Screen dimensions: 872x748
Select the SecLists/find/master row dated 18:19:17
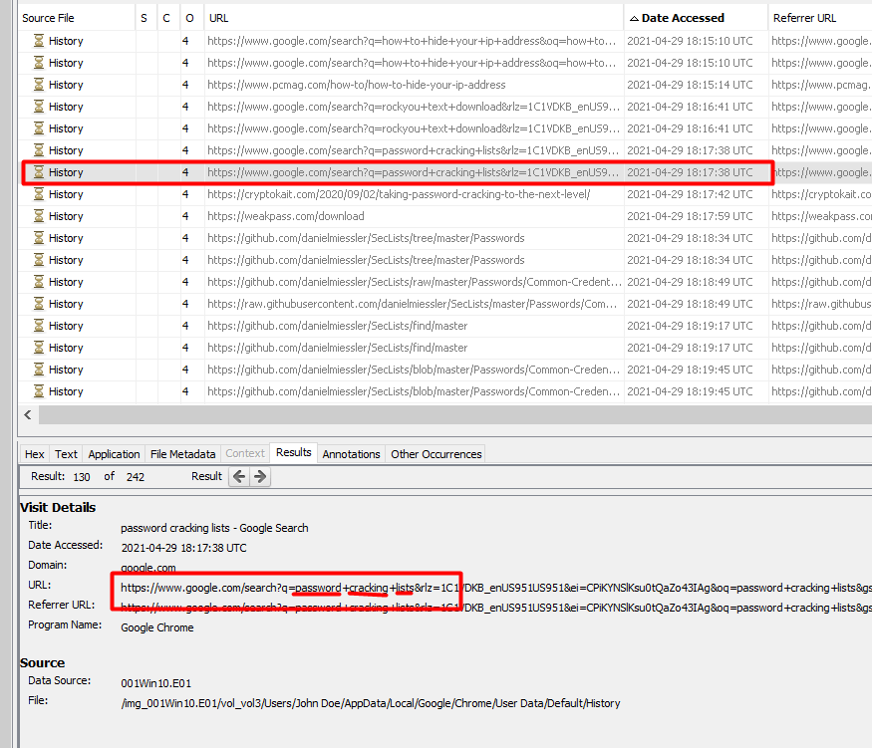337,326
